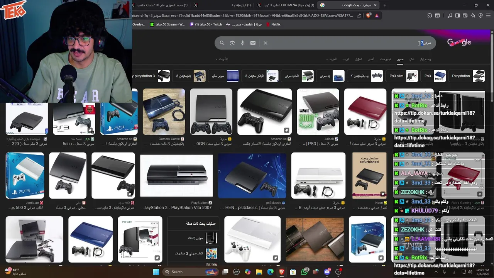
Task: Select the الويب web tab
Action: (x=346, y=59)
